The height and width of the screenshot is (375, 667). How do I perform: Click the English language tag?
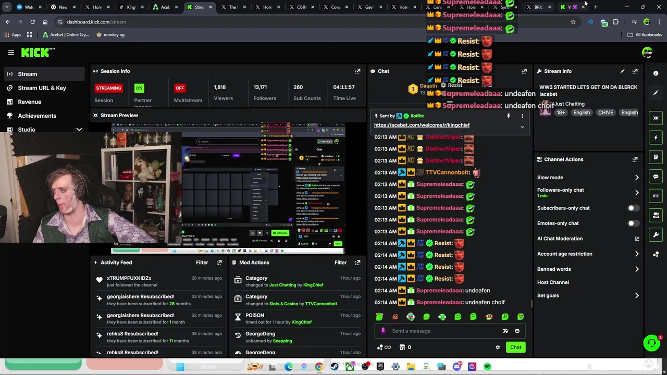(582, 113)
